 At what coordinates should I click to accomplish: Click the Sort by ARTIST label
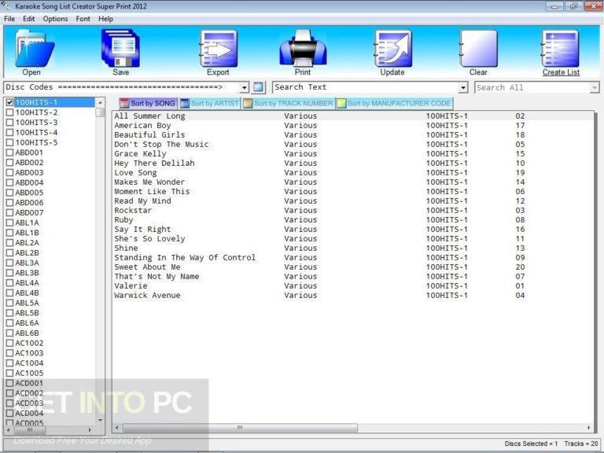point(215,103)
